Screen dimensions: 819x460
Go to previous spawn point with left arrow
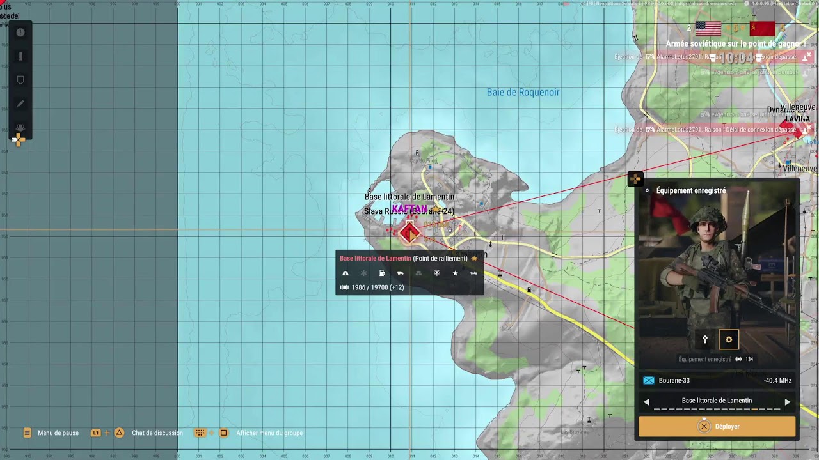646,402
